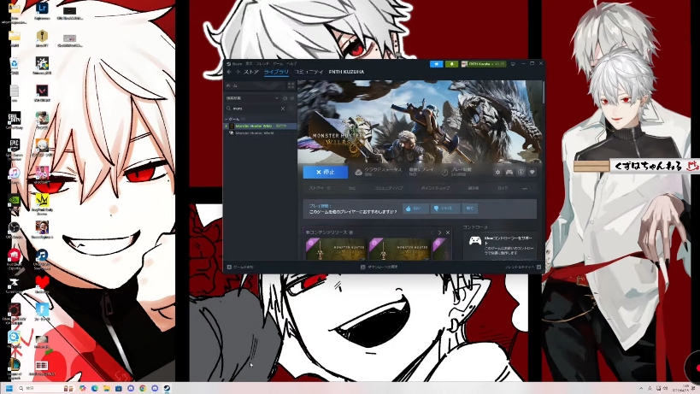Click いいえ thumbs-down button
This screenshot has width=700, height=394.
point(444,209)
